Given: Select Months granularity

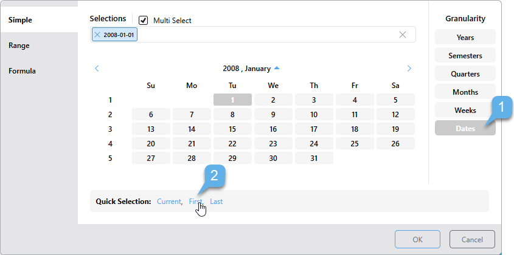Looking at the screenshot, I should pos(465,92).
